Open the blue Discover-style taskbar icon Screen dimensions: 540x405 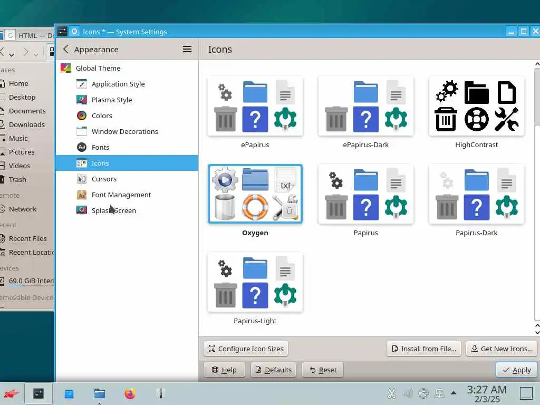pos(69,393)
